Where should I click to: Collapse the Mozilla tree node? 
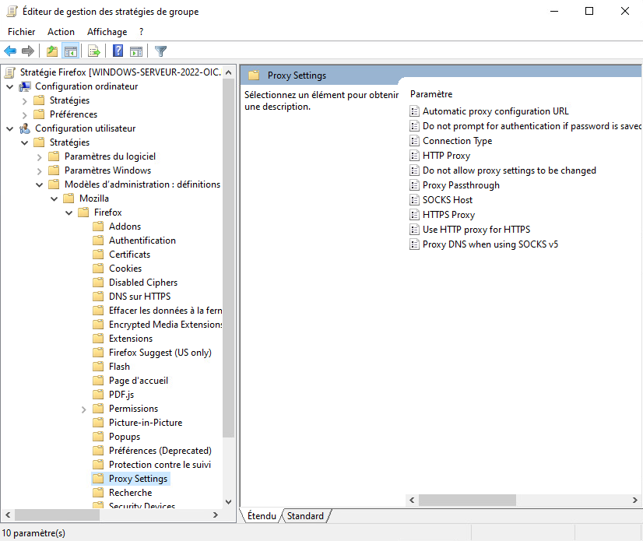(x=54, y=199)
